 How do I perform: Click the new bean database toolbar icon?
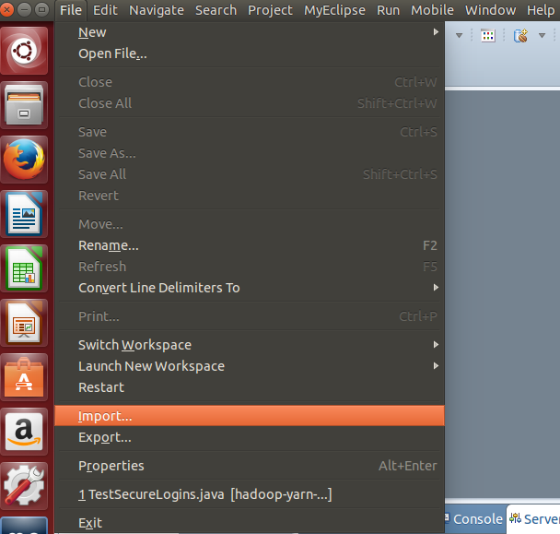520,36
